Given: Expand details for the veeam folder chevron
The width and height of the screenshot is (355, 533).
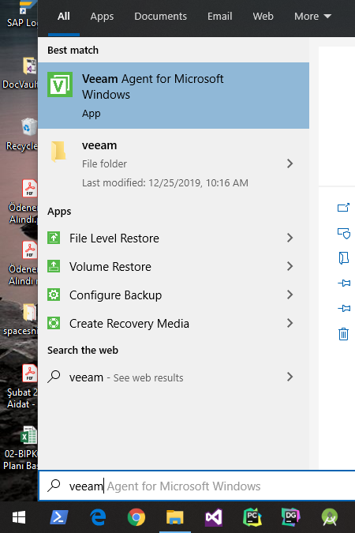Looking at the screenshot, I should (x=290, y=163).
